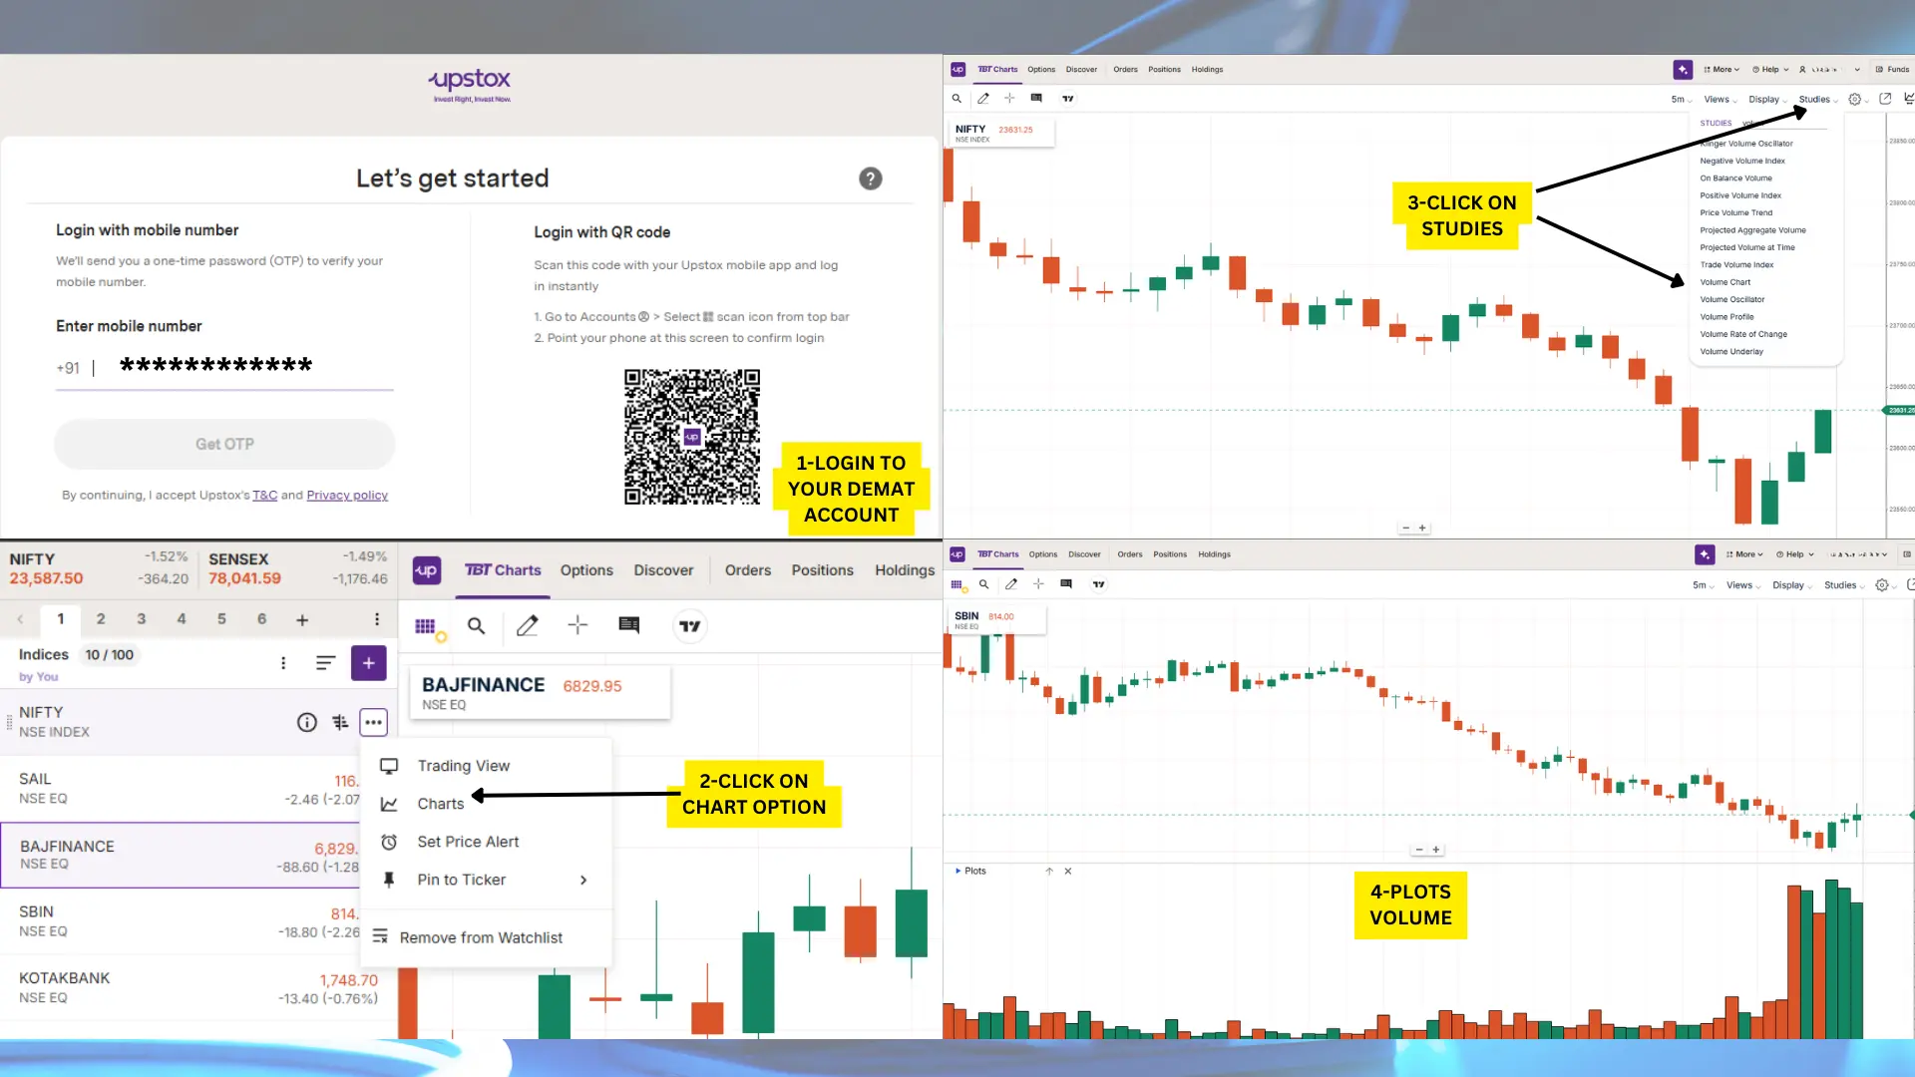This screenshot has width=1915, height=1077.
Task: Expand Display options on chart toolbar
Action: 1766,99
